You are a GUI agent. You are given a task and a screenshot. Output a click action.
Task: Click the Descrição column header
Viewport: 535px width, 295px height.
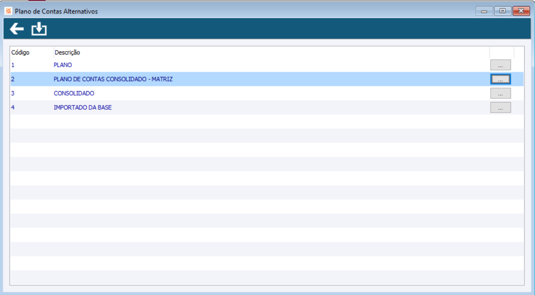(x=271, y=52)
